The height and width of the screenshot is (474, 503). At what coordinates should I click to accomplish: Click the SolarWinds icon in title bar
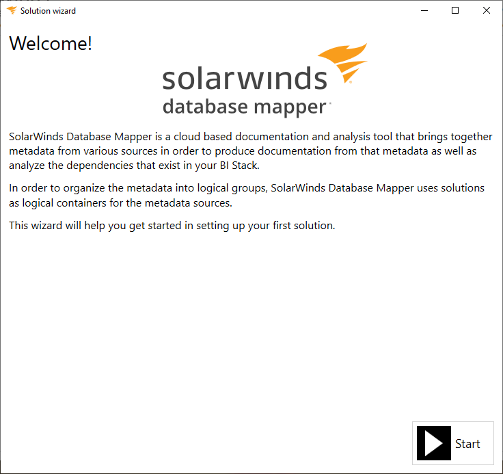point(12,10)
